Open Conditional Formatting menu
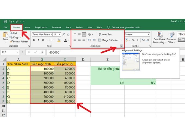The height and width of the screenshot is (136, 185). pyautogui.click(x=159, y=38)
